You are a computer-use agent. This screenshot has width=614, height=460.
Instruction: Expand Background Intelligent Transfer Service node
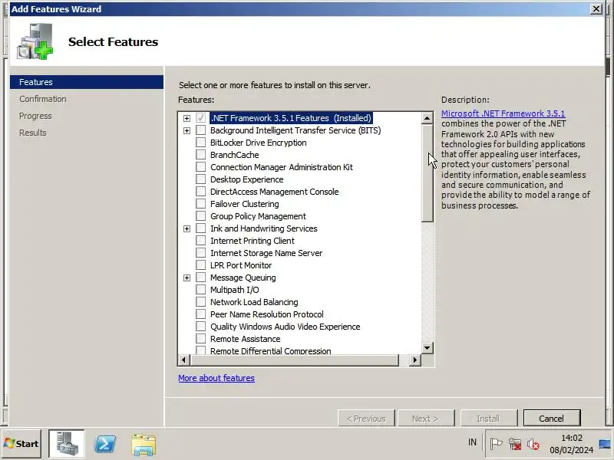[187, 130]
